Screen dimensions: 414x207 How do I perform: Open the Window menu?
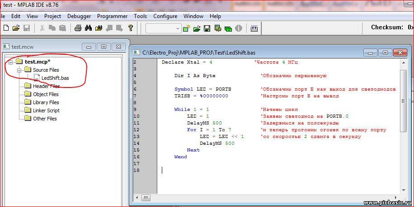point(193,16)
